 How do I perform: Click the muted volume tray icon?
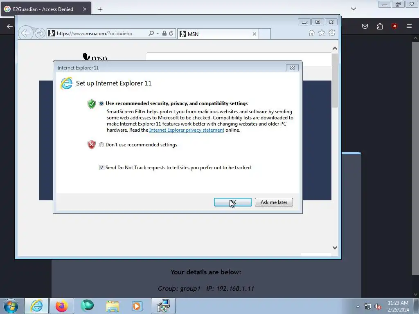[378, 307]
